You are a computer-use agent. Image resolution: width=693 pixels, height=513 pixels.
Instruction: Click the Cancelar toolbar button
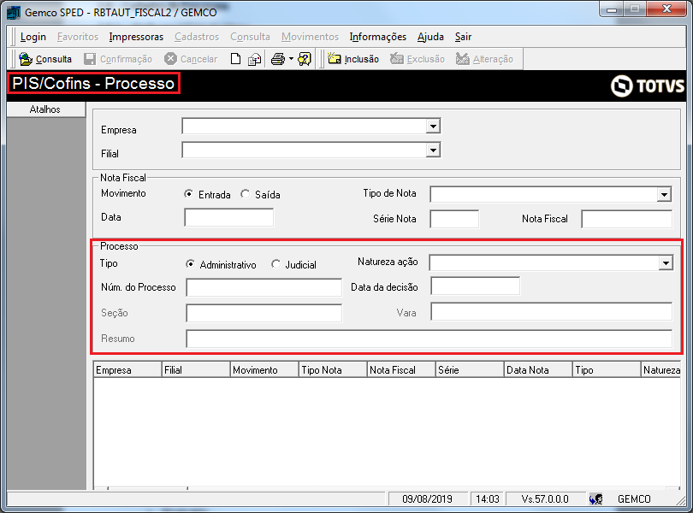pos(191,59)
